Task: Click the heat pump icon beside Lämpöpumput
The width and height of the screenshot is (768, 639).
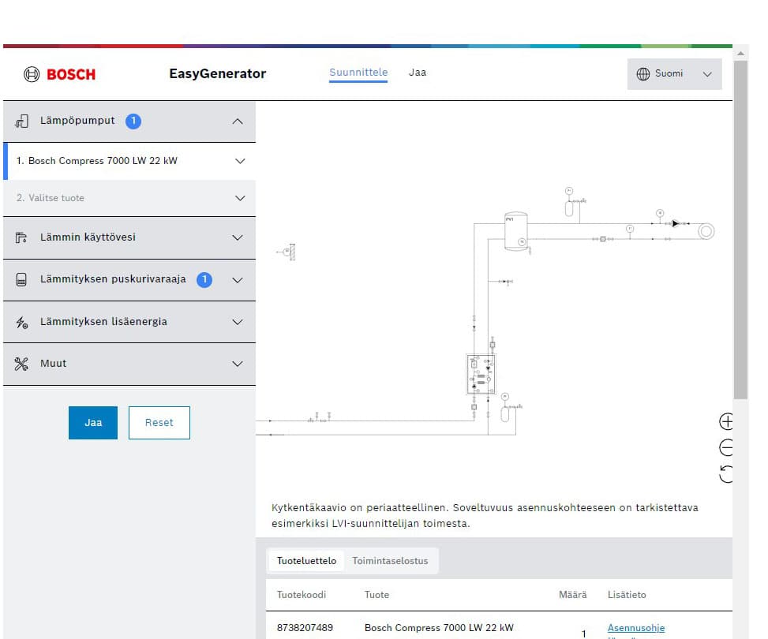Action: [21, 121]
